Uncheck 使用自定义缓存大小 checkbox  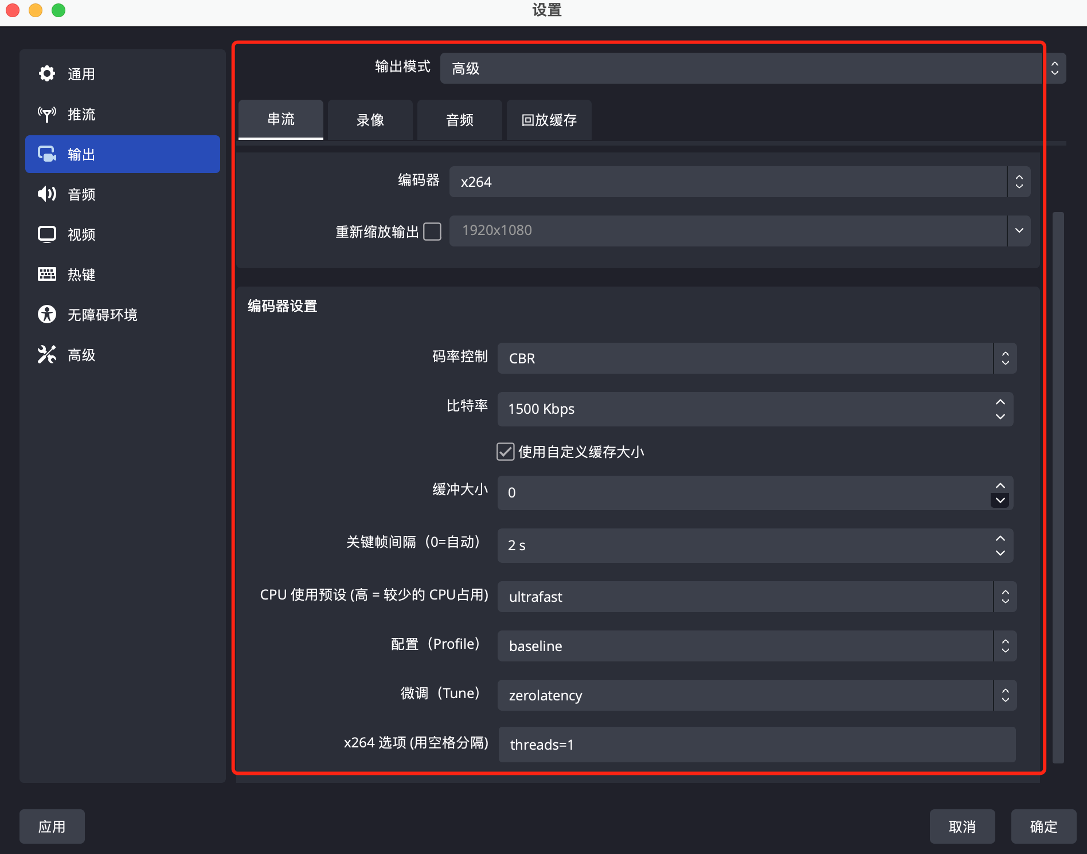click(x=505, y=452)
